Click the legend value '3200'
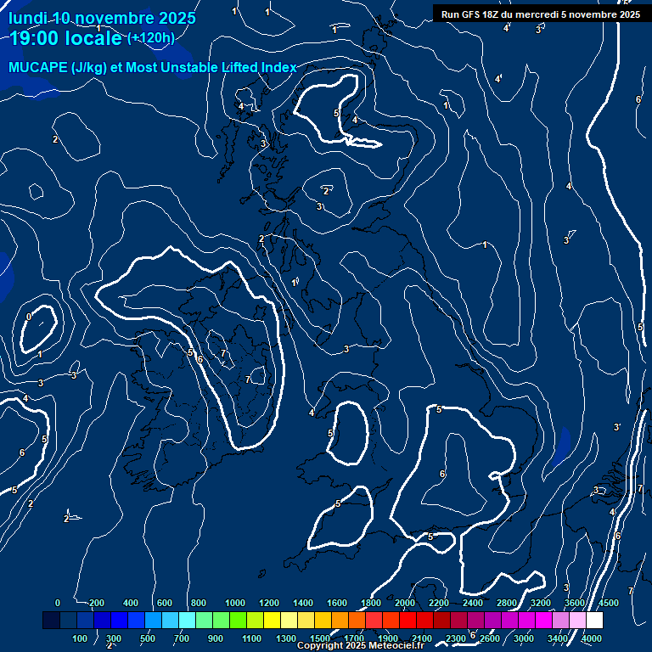652x652 pixels. coord(541,603)
